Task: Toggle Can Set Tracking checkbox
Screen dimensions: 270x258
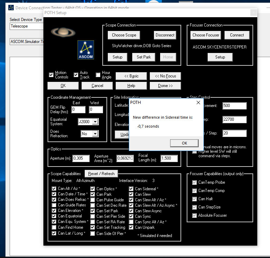Action: click(x=92, y=227)
